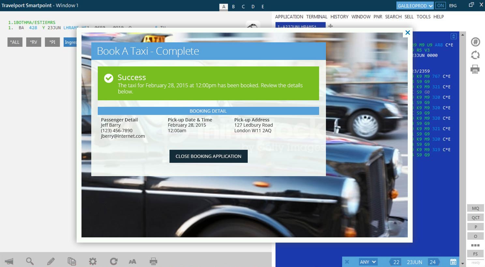Toggle the ON button in title bar
Image resolution: width=485 pixels, height=267 pixels.
[441, 6]
